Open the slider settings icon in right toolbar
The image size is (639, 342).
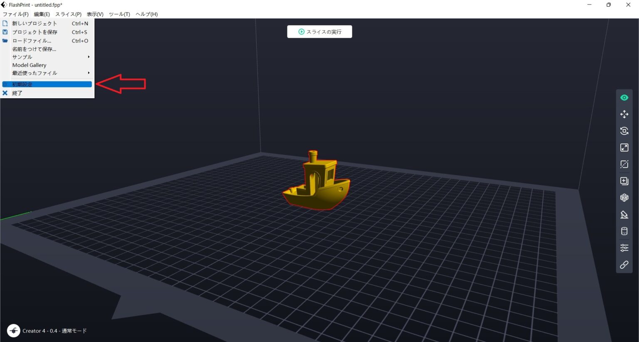click(624, 248)
